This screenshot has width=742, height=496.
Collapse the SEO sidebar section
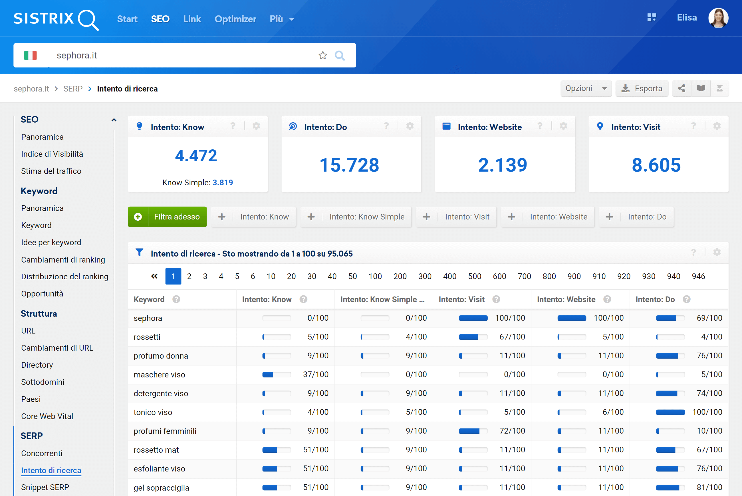pyautogui.click(x=114, y=120)
